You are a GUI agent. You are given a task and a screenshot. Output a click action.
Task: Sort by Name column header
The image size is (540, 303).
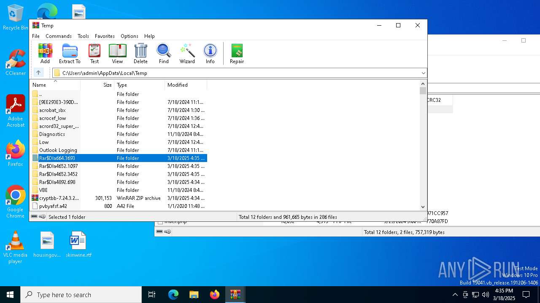55,85
